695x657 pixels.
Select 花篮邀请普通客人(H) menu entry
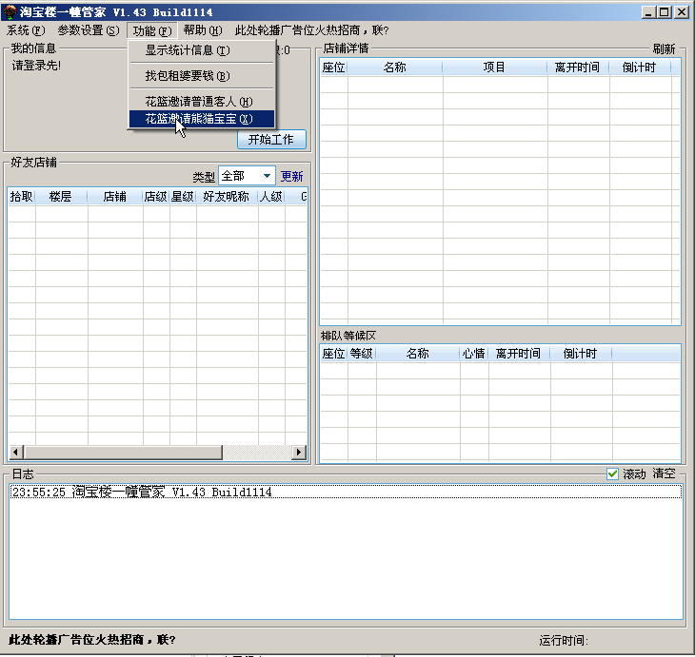pos(202,102)
